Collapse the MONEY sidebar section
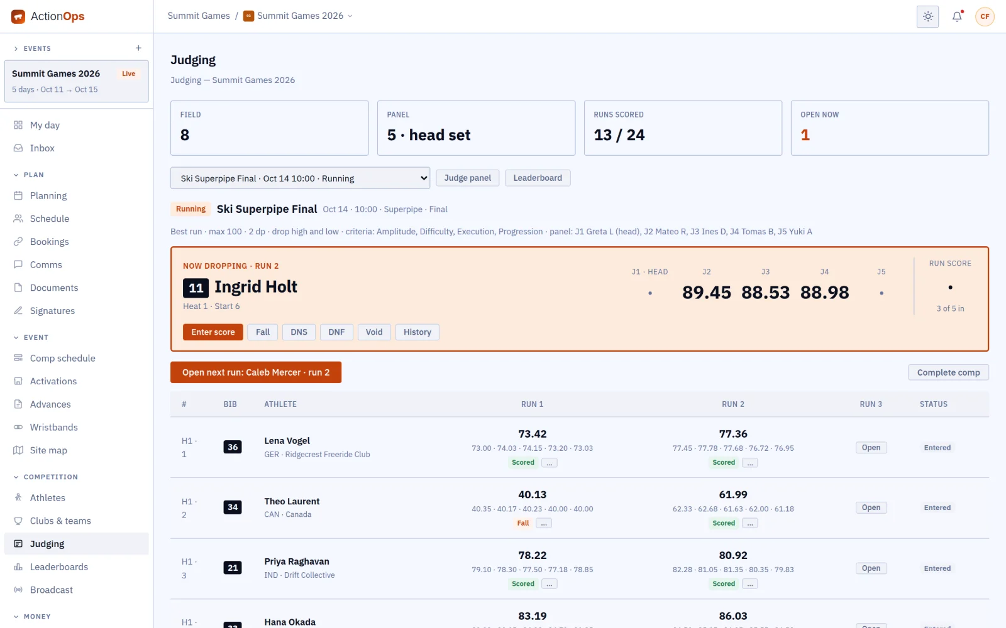This screenshot has height=628, width=1006. 31,616
